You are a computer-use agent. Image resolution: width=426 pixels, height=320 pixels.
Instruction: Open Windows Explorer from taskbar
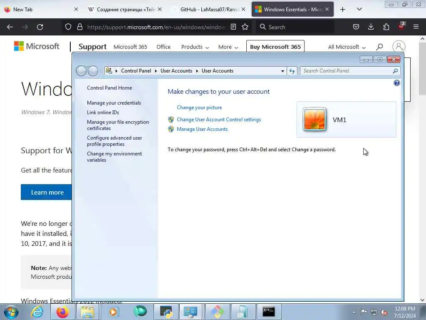coord(87,312)
